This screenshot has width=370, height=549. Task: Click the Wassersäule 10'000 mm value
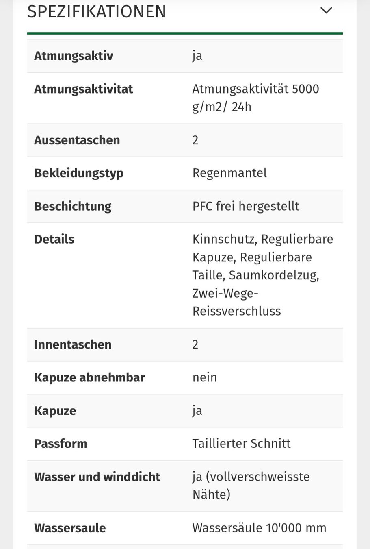click(259, 528)
